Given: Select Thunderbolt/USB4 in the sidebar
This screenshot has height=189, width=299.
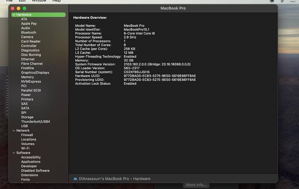Looking at the screenshot, I should pyautogui.click(x=35, y=121).
